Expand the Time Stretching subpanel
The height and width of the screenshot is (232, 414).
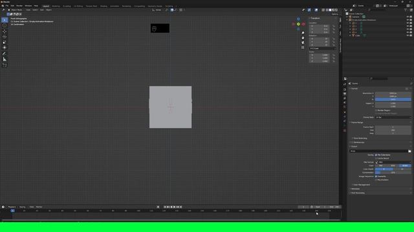coord(360,138)
